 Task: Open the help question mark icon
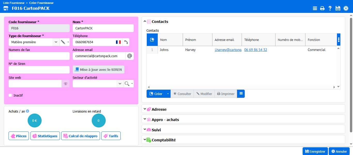(330, 8)
